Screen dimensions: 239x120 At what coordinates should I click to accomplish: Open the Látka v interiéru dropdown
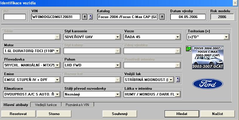(177, 94)
